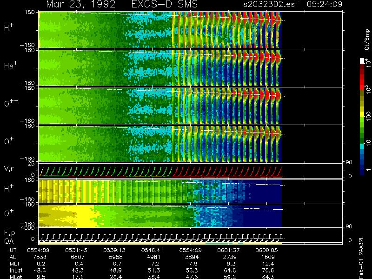
Task: Click altitude value 4981
Action: coord(153,257)
